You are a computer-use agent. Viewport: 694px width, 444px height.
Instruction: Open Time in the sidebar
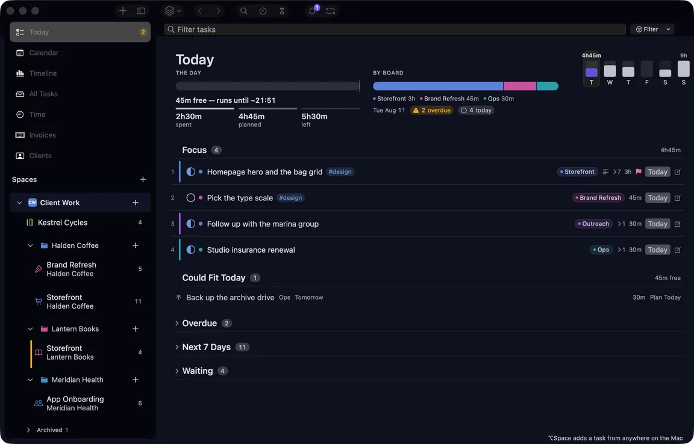pos(80,114)
